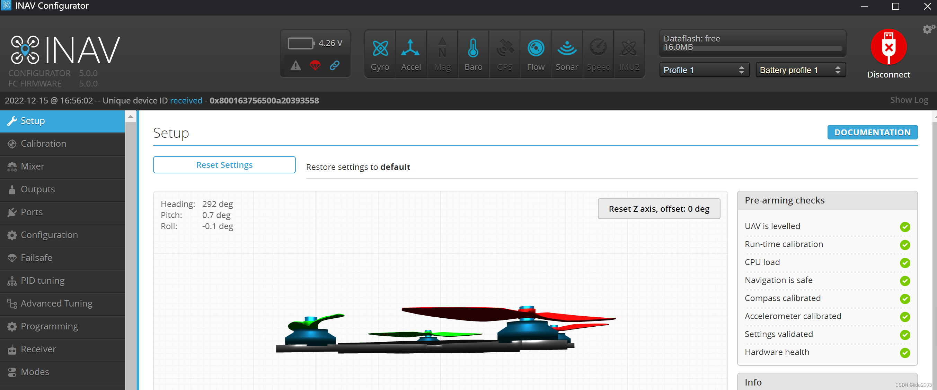This screenshot has height=390, width=937.
Task: Open the Mixer menu item
Action: point(33,166)
